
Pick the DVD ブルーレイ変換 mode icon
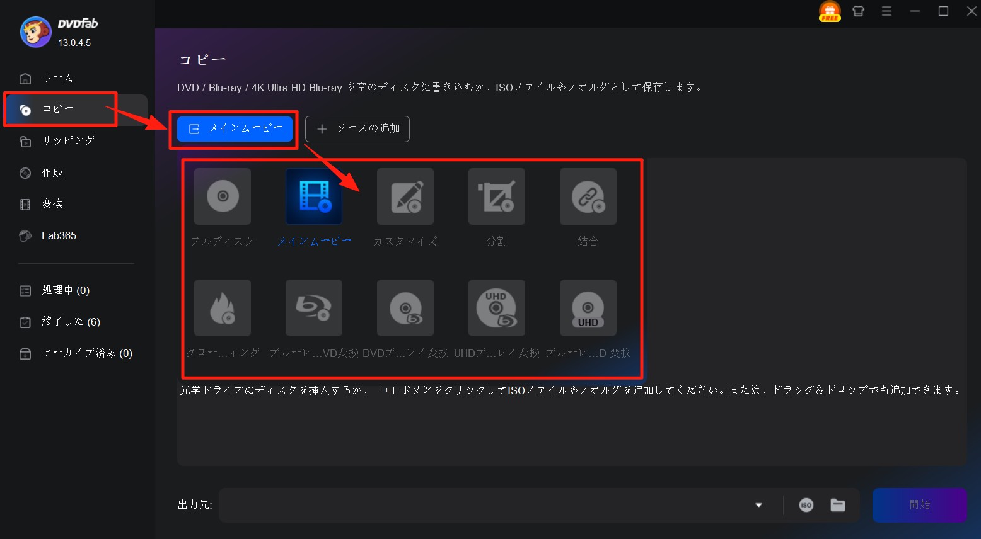click(405, 308)
